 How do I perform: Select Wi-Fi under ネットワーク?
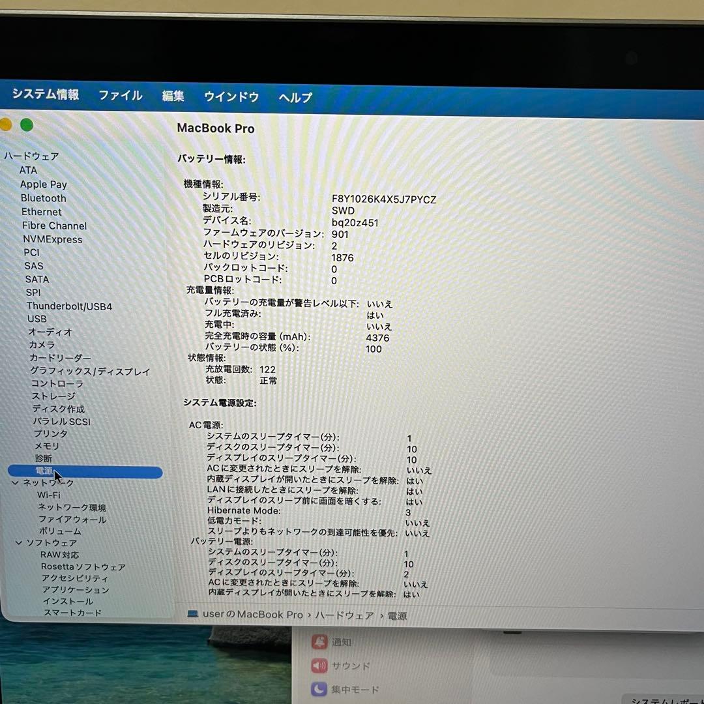(x=48, y=495)
